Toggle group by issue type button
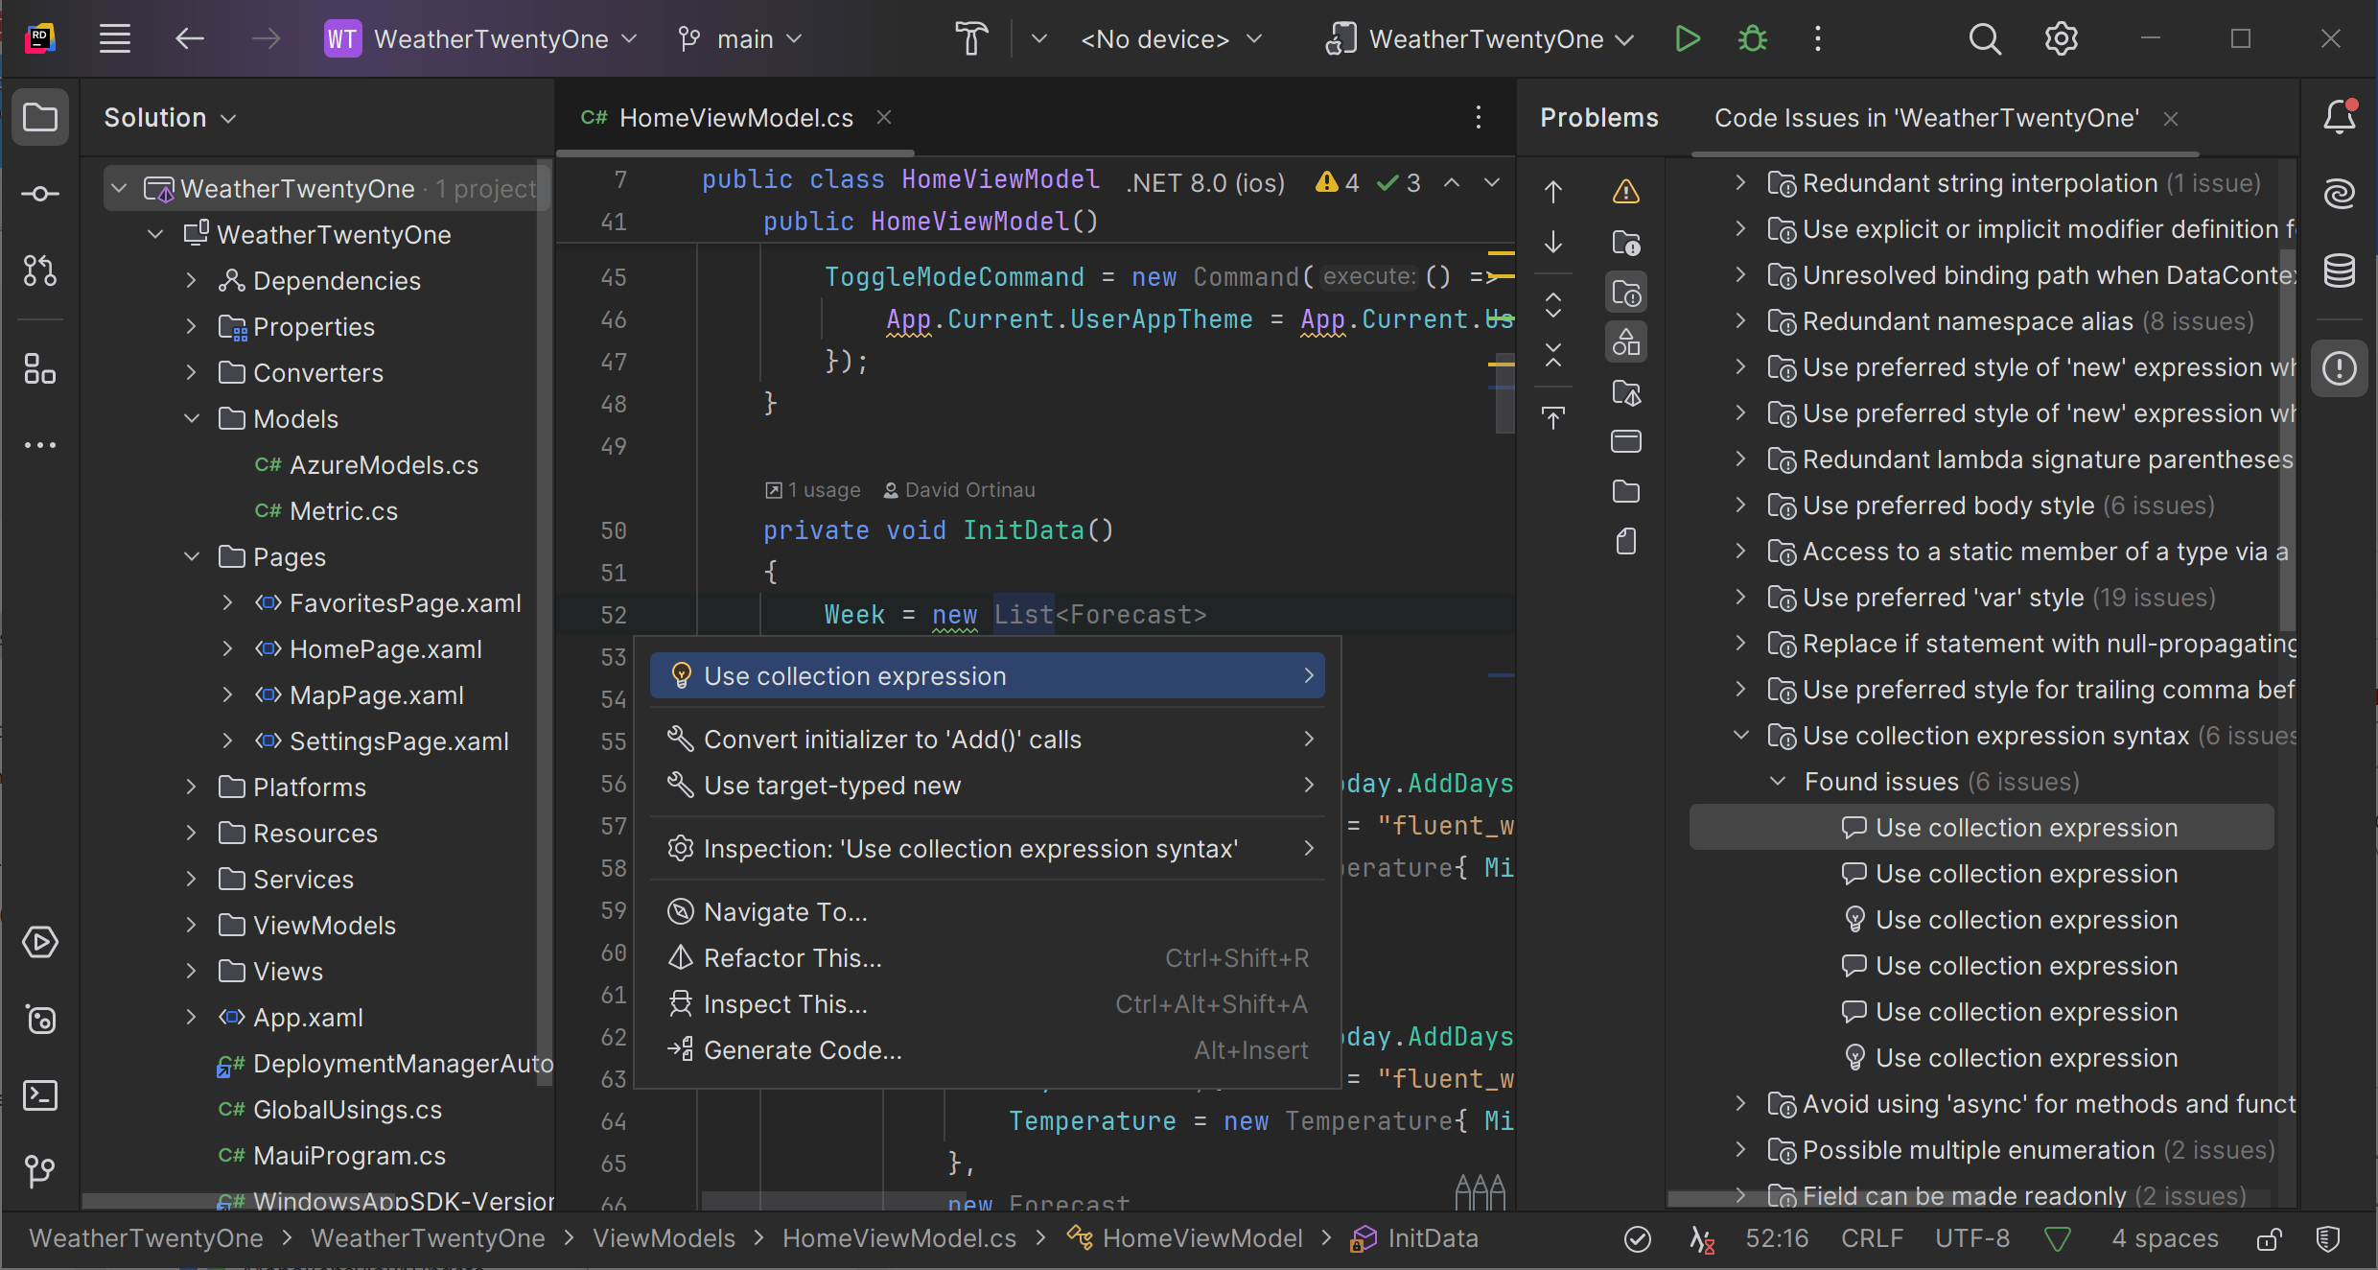 [x=1626, y=293]
